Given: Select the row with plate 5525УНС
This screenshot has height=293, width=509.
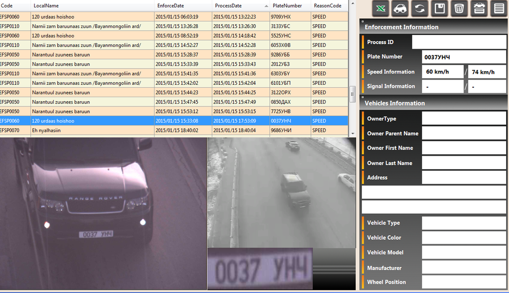Looking at the screenshot, I should (x=174, y=36).
